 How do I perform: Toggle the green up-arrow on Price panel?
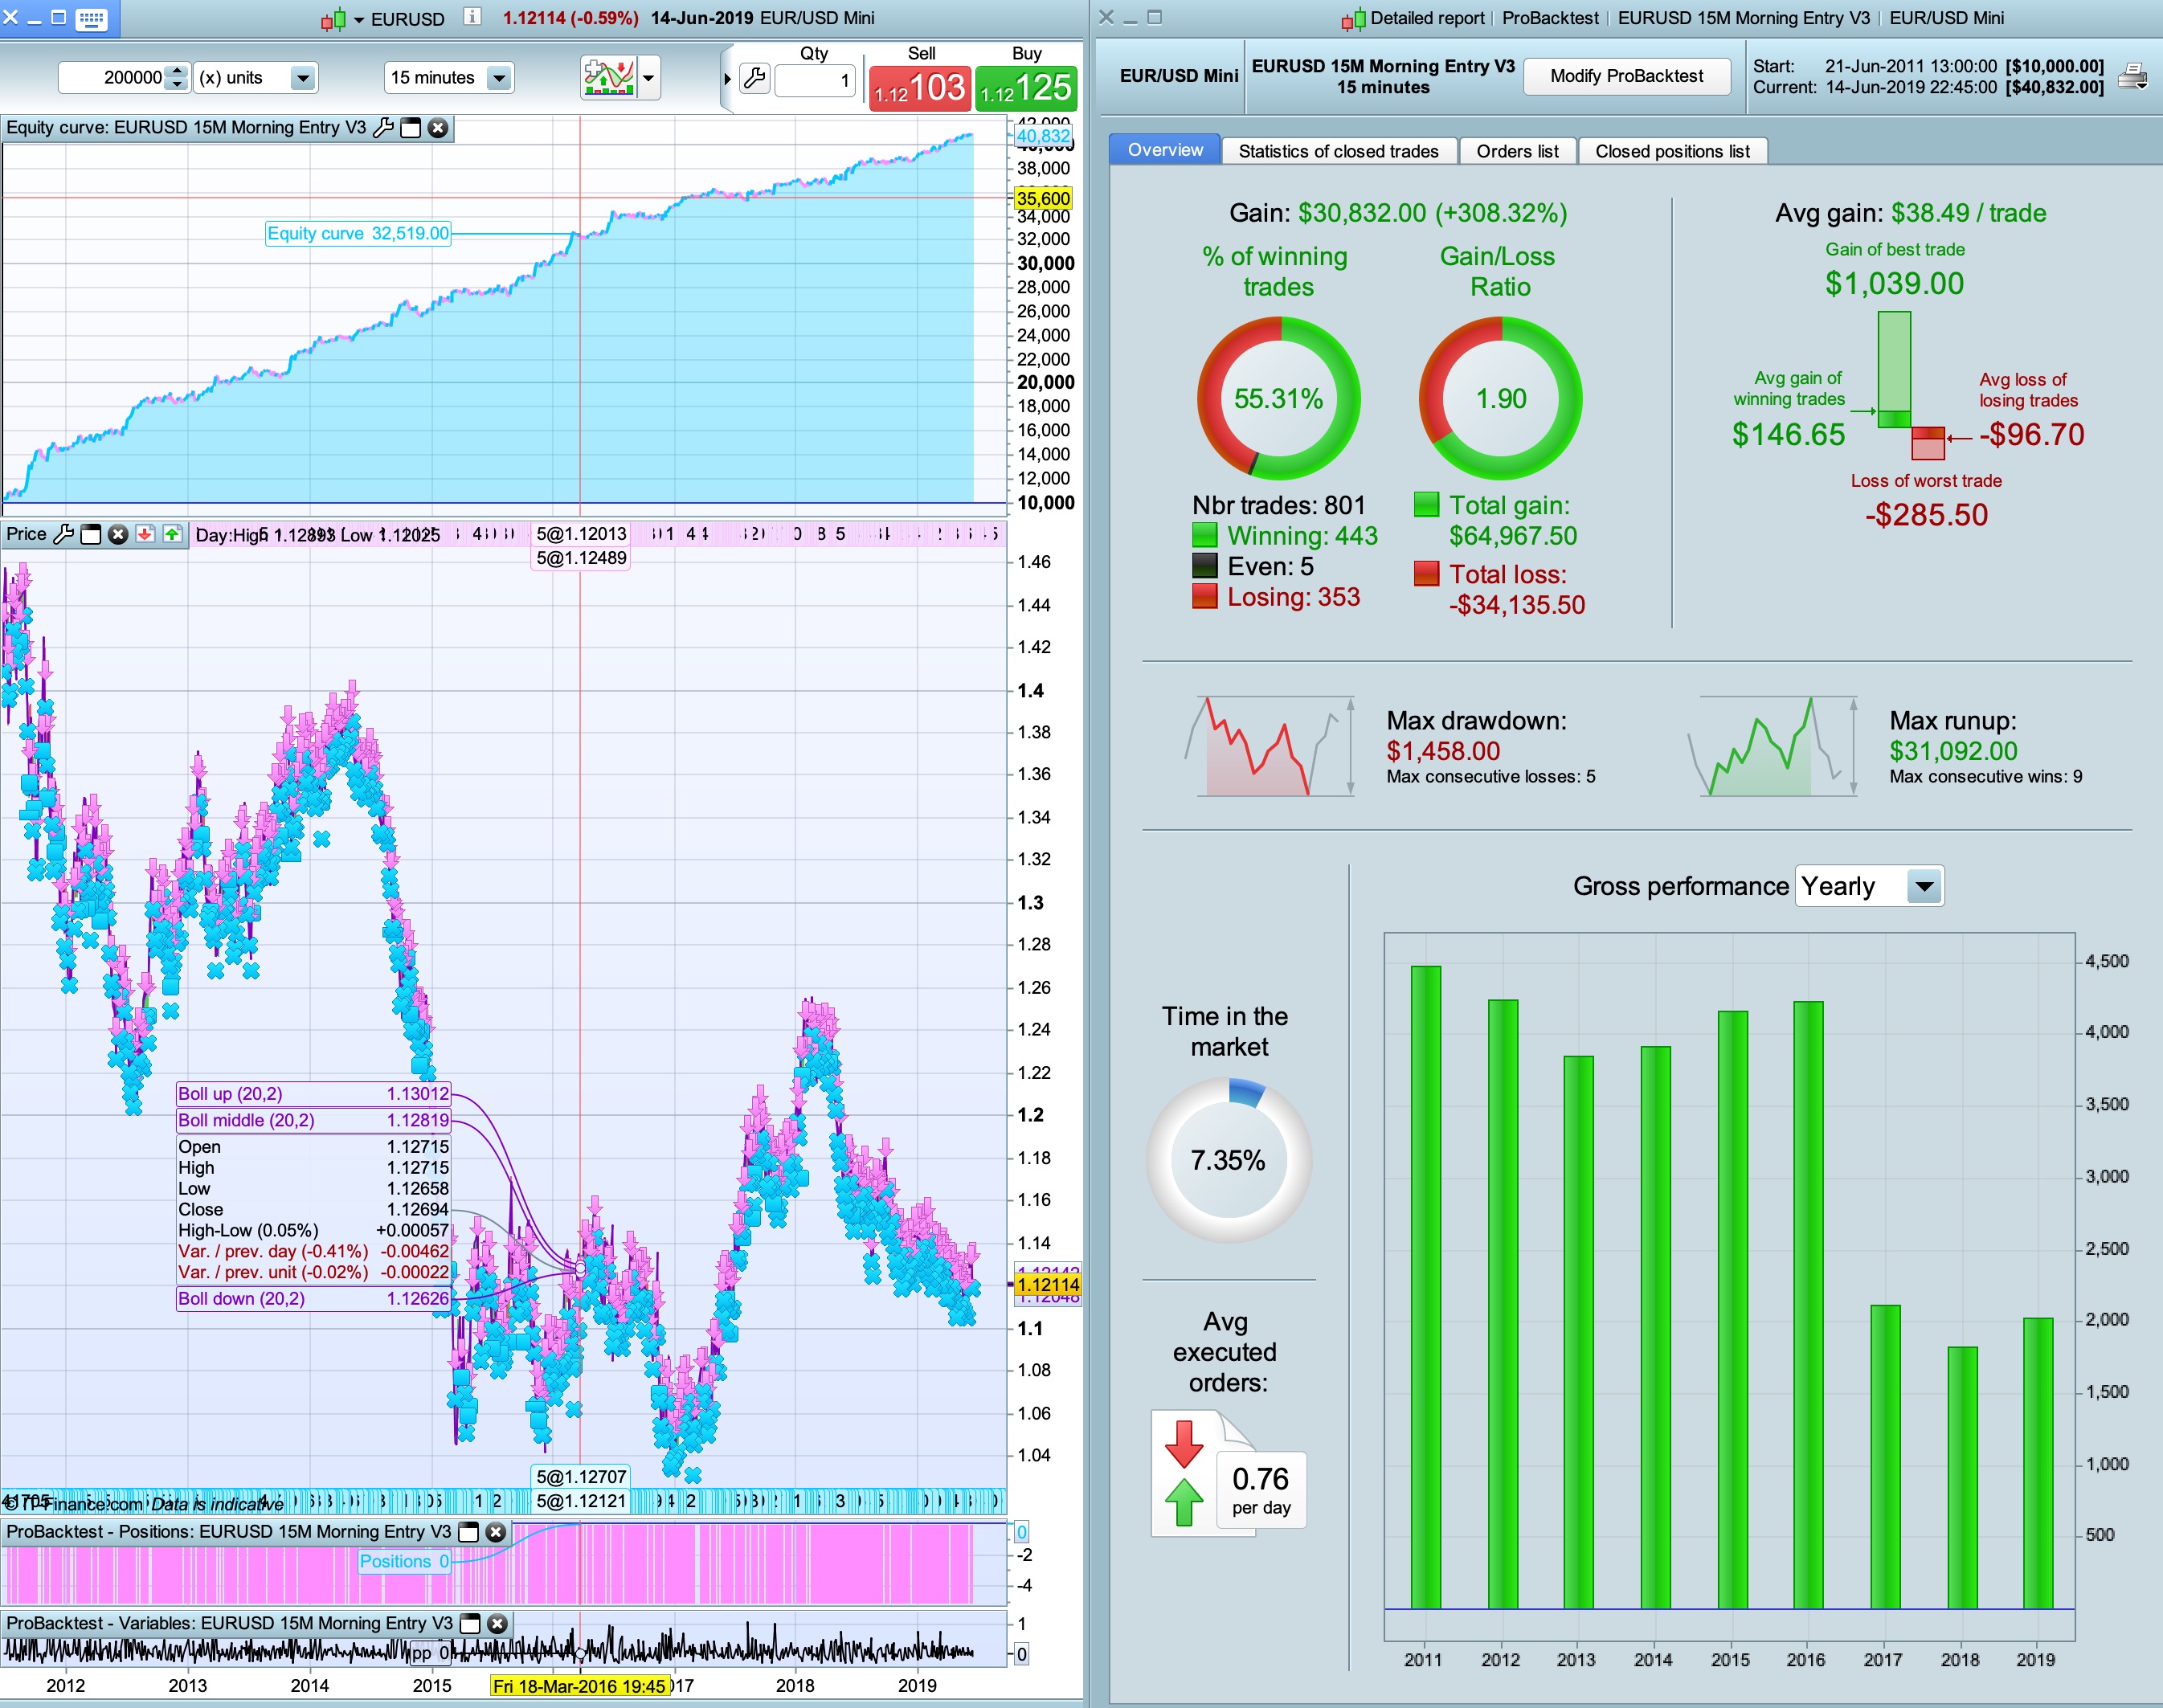point(172,534)
